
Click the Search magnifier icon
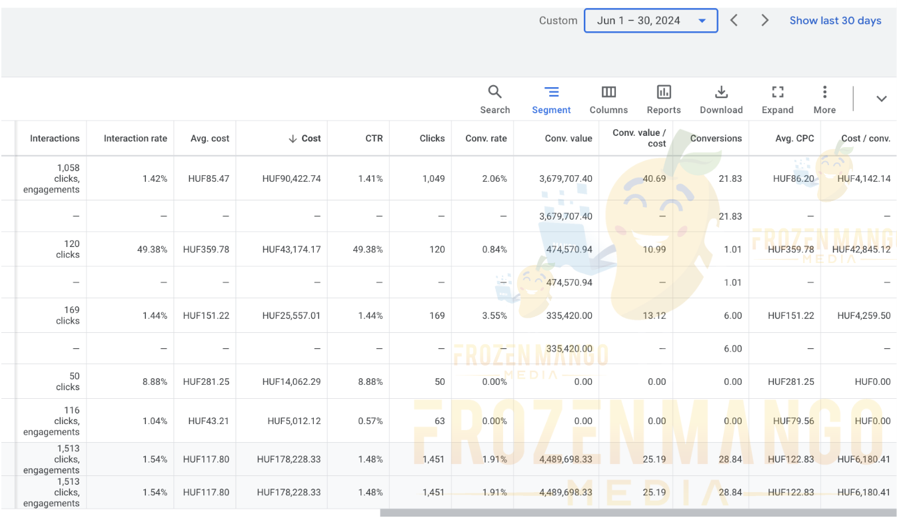(494, 93)
